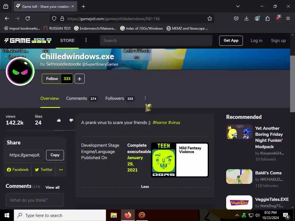Image resolution: width=295 pixels, height=221 pixels.
Task: Focus the Game Jolt search field
Action: pyautogui.click(x=156, y=41)
